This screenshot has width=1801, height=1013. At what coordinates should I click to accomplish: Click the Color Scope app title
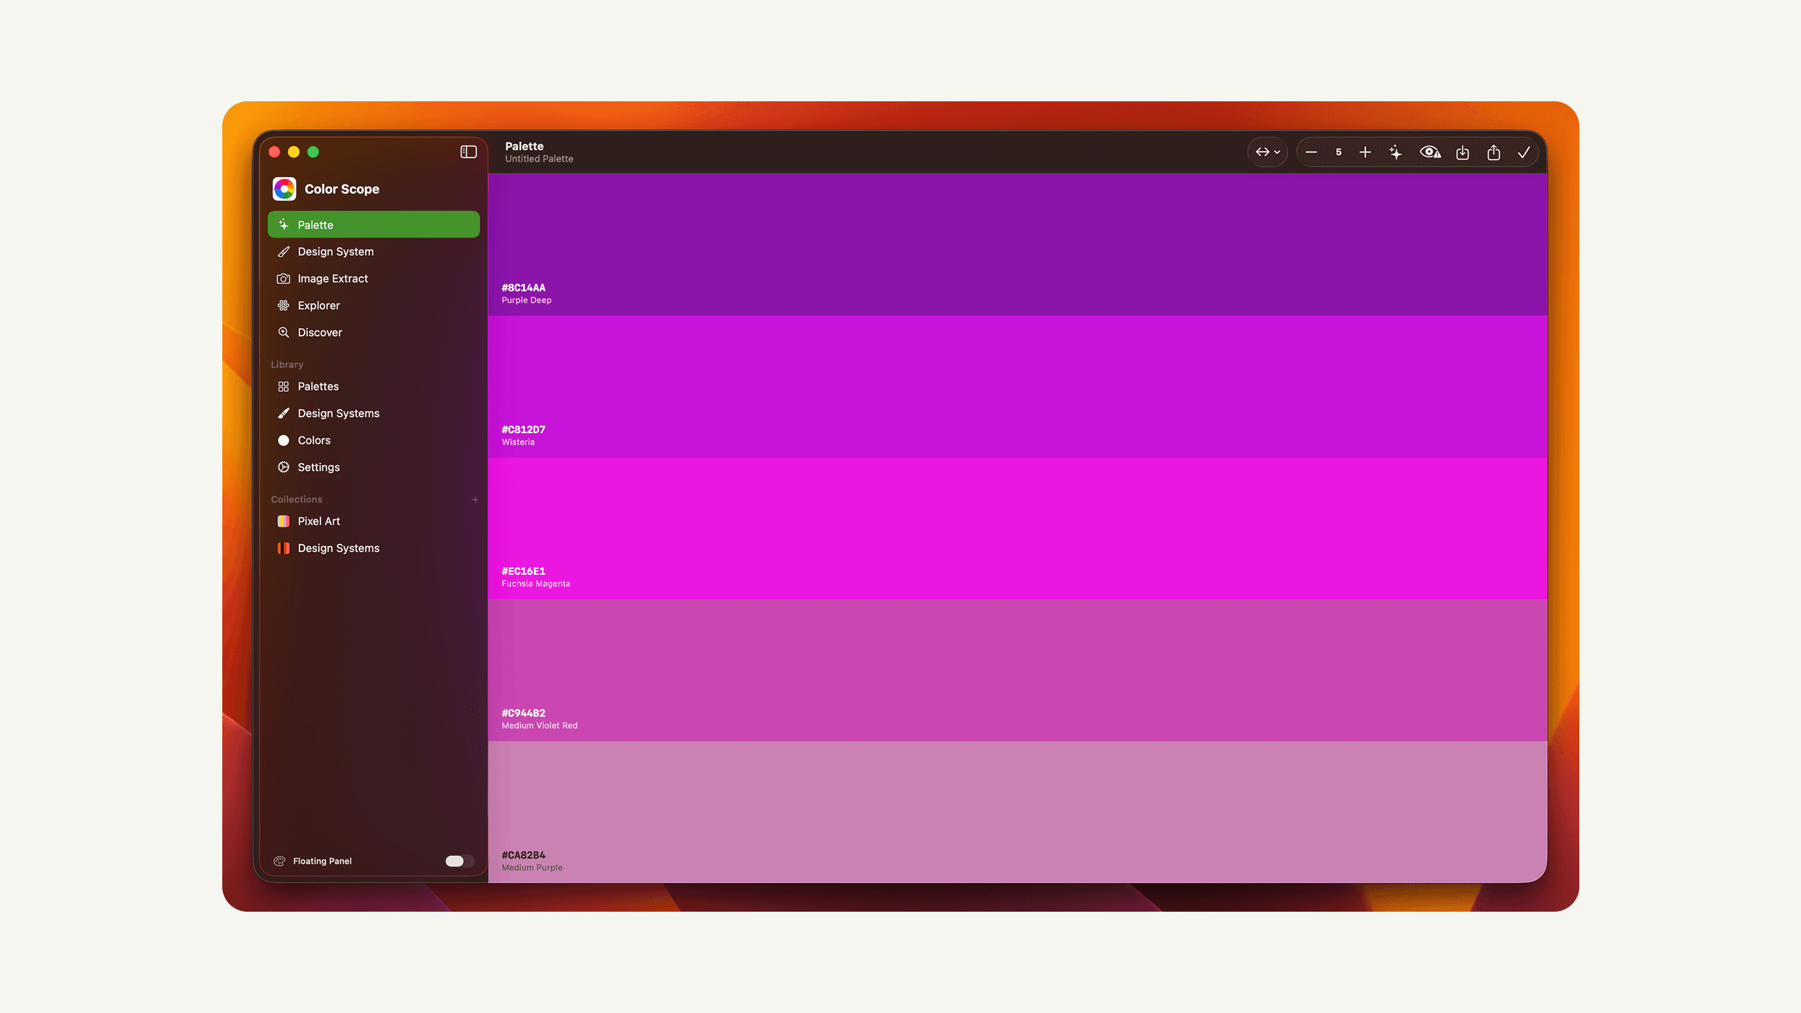pos(342,189)
